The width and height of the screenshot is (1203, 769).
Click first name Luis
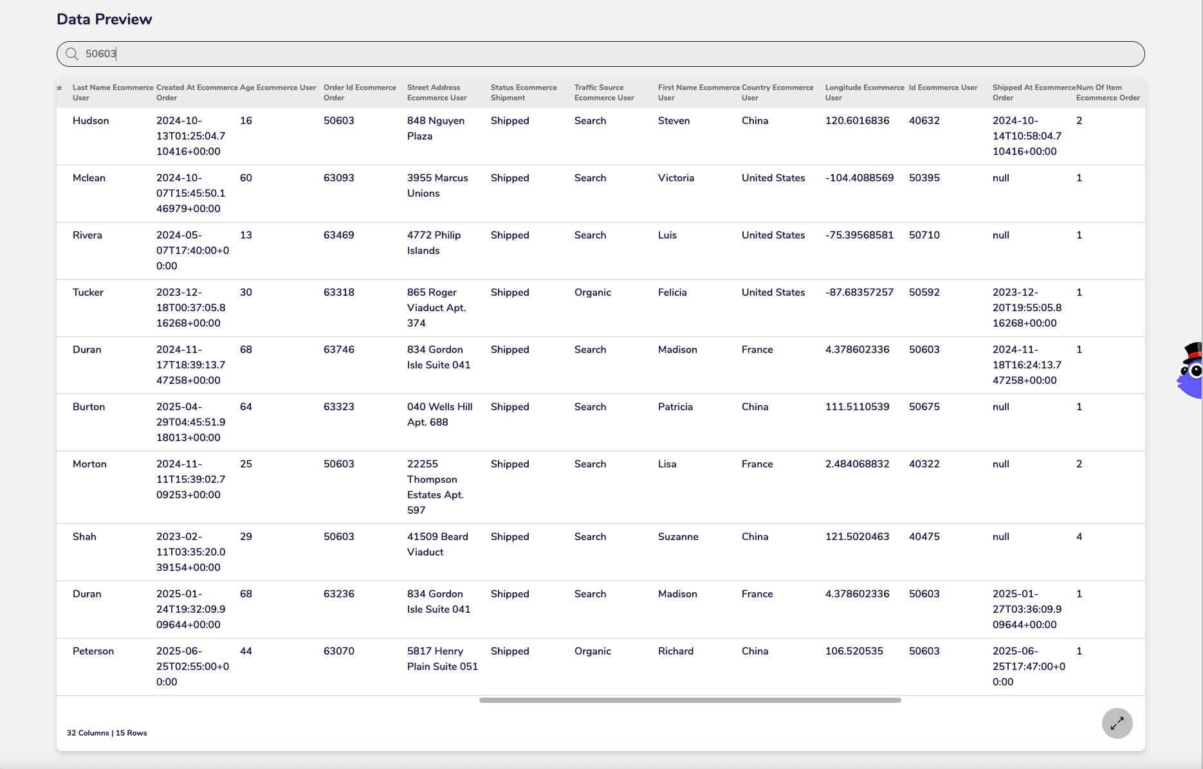667,235
